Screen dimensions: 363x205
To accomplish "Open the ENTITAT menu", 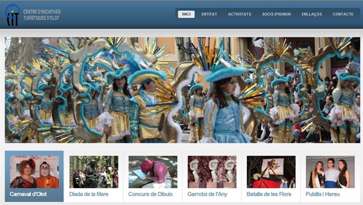I will 209,14.
